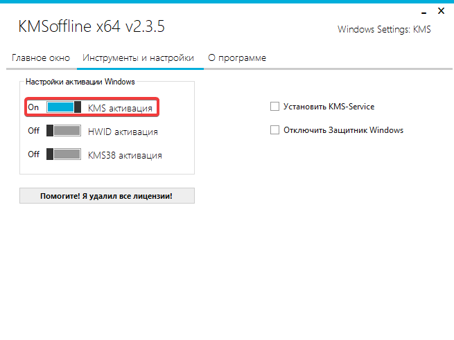Click the KMS активация label text
Image resolution: width=454 pixels, height=340 pixels.
tap(120, 108)
